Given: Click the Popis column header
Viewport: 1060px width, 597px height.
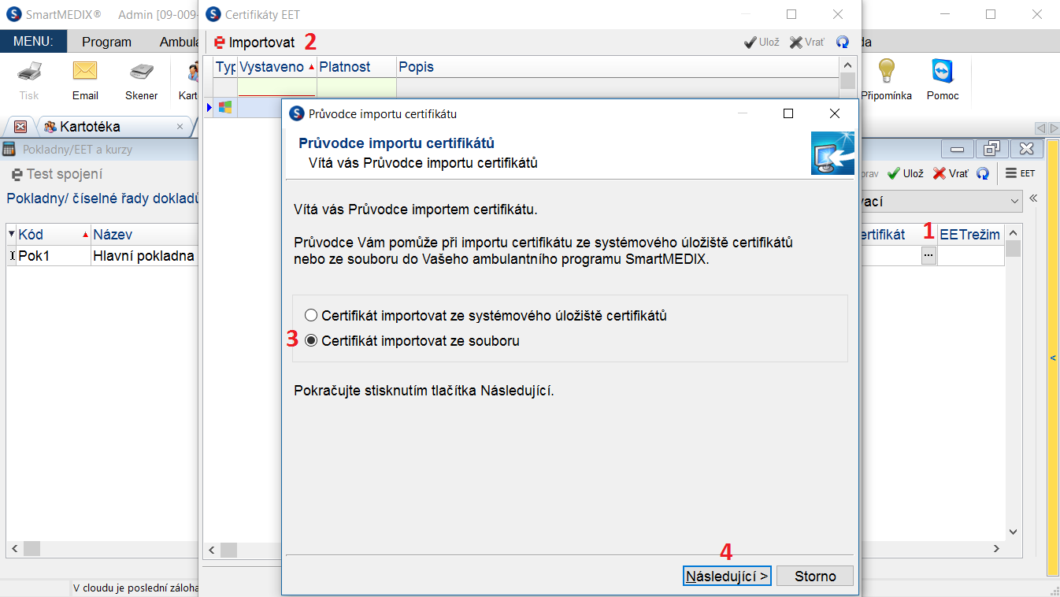Looking at the screenshot, I should [618, 67].
